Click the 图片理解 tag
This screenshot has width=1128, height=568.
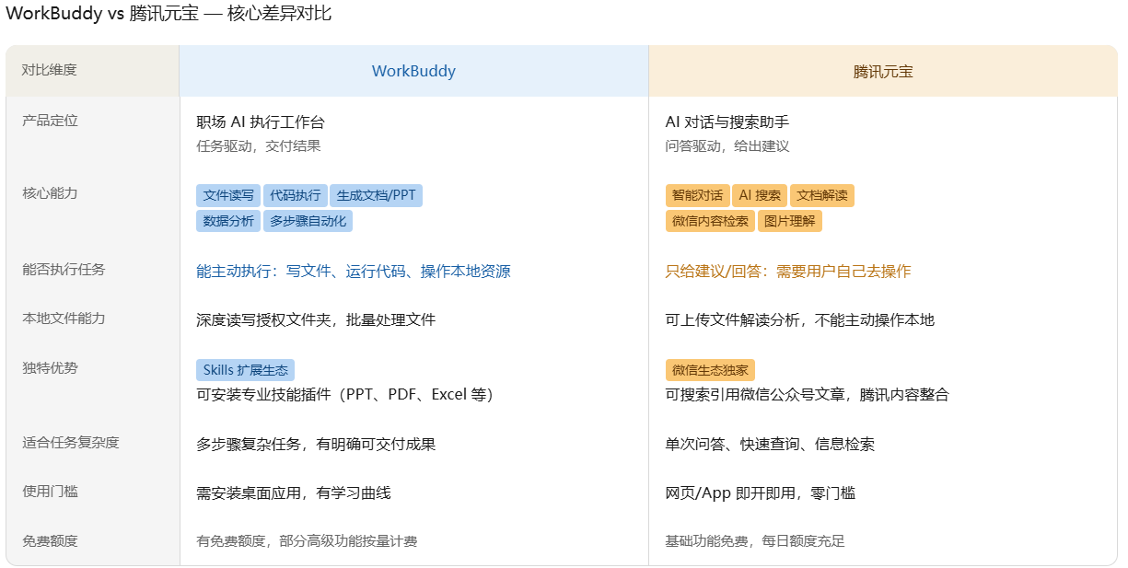click(x=789, y=221)
